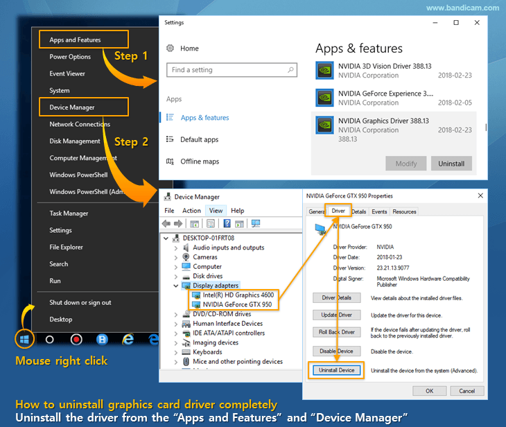The image size is (506, 427).
Task: Toggle Show/Hide Action Pane toolbar icon
Action: click(x=239, y=223)
